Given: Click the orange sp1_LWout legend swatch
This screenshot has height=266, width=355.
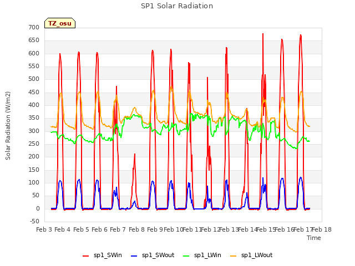Looking at the screenshot, I should click(x=233, y=256).
